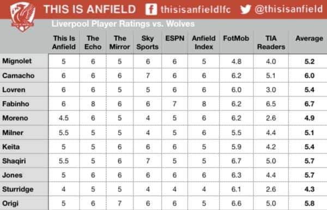Click the Facebook icon in the header
327x210 pixels.
coord(151,9)
